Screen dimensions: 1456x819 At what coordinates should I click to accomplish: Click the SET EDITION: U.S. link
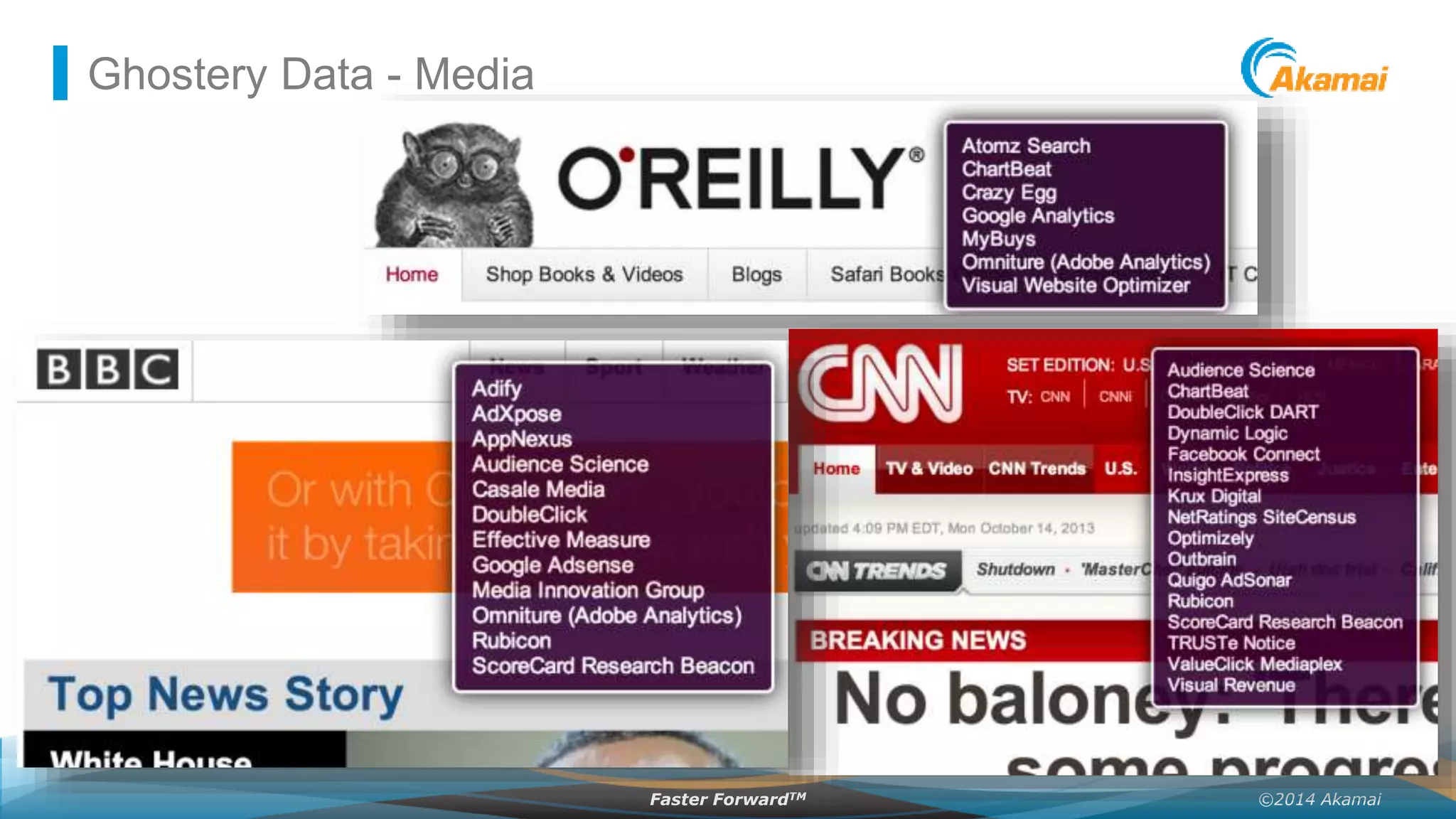(x=1078, y=365)
